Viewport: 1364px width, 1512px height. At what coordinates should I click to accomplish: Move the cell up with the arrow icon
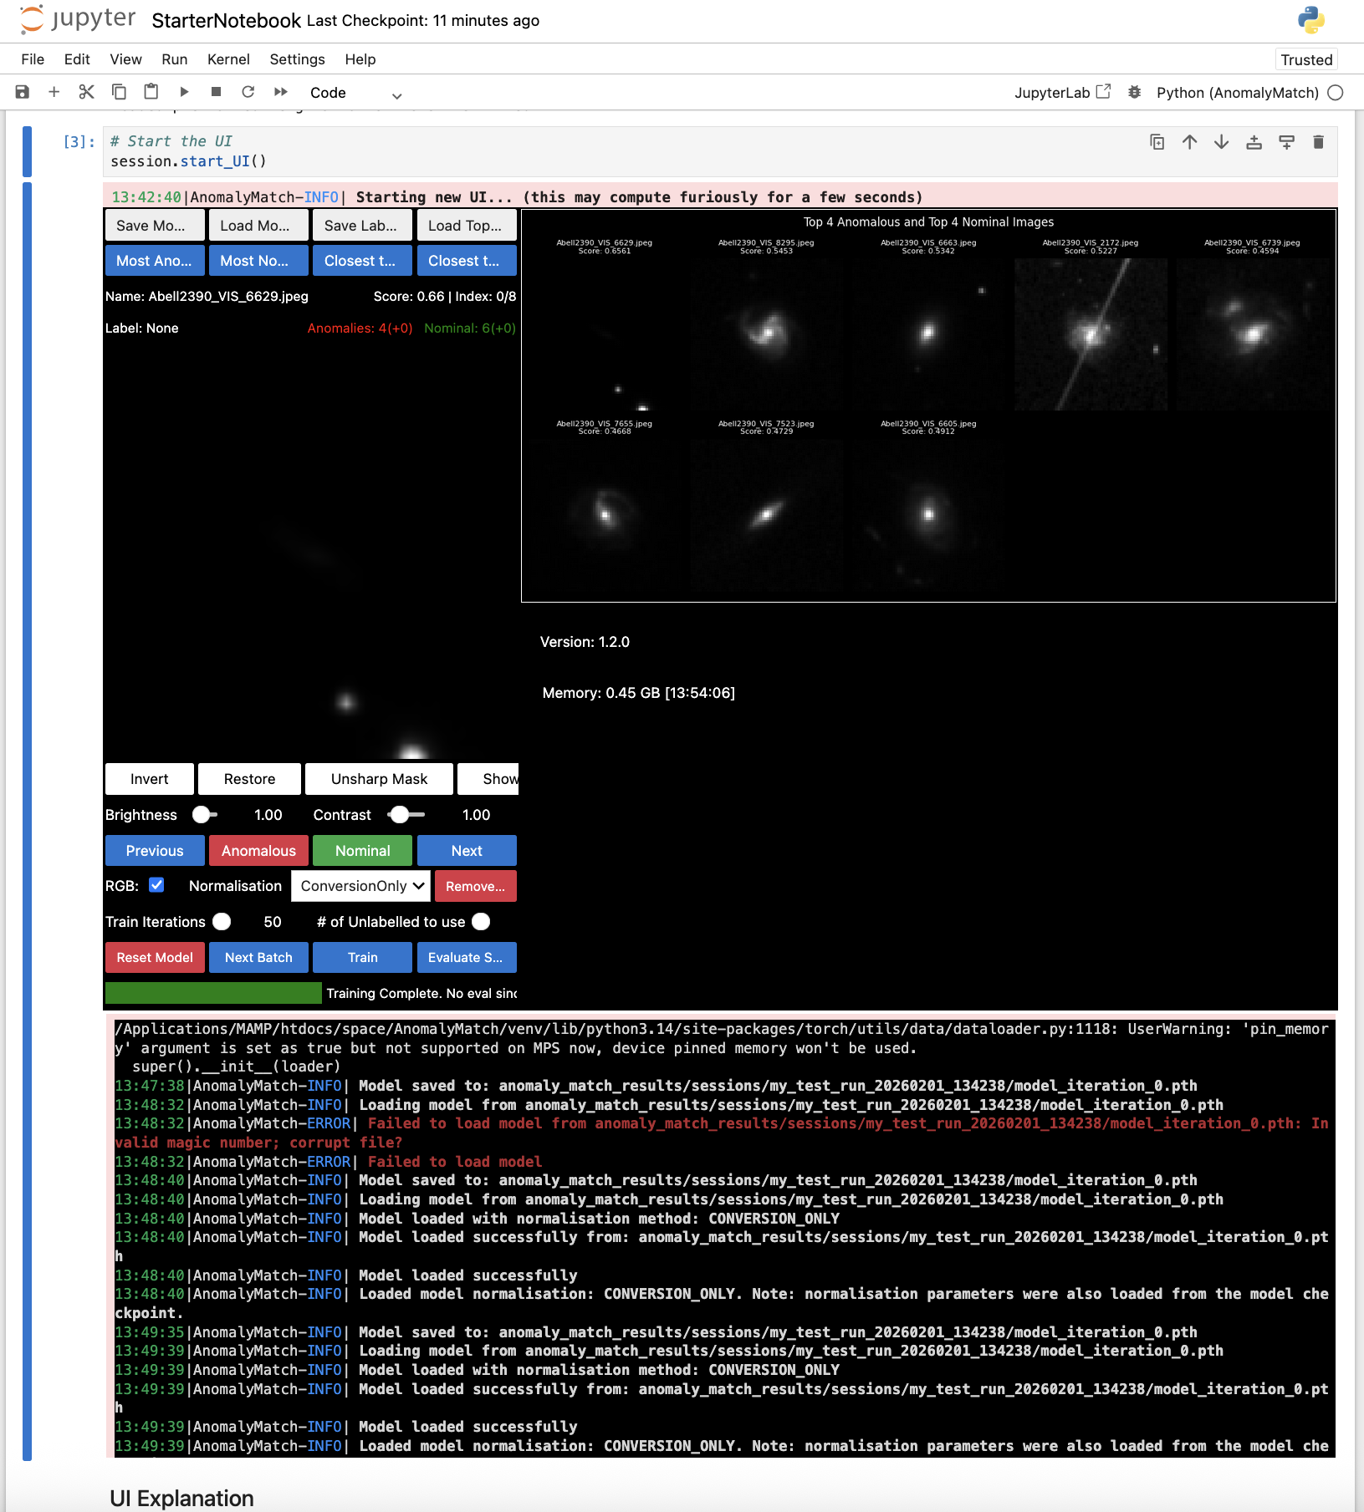(x=1189, y=142)
